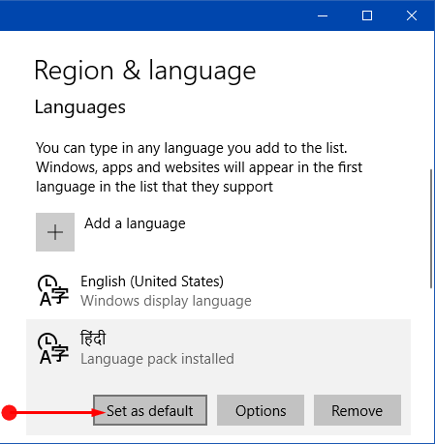Viewport: 435px width, 444px height.
Task: Maximize the Settings window
Action: pos(367,15)
